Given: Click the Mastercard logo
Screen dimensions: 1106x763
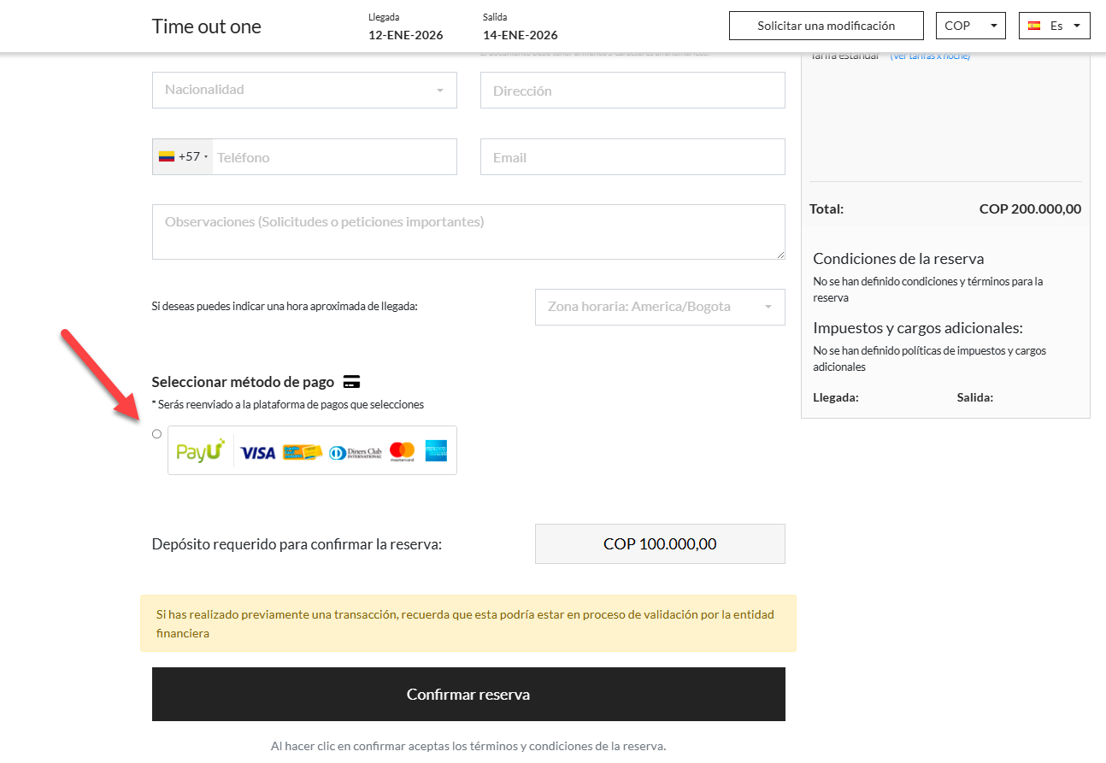Looking at the screenshot, I should (x=402, y=451).
